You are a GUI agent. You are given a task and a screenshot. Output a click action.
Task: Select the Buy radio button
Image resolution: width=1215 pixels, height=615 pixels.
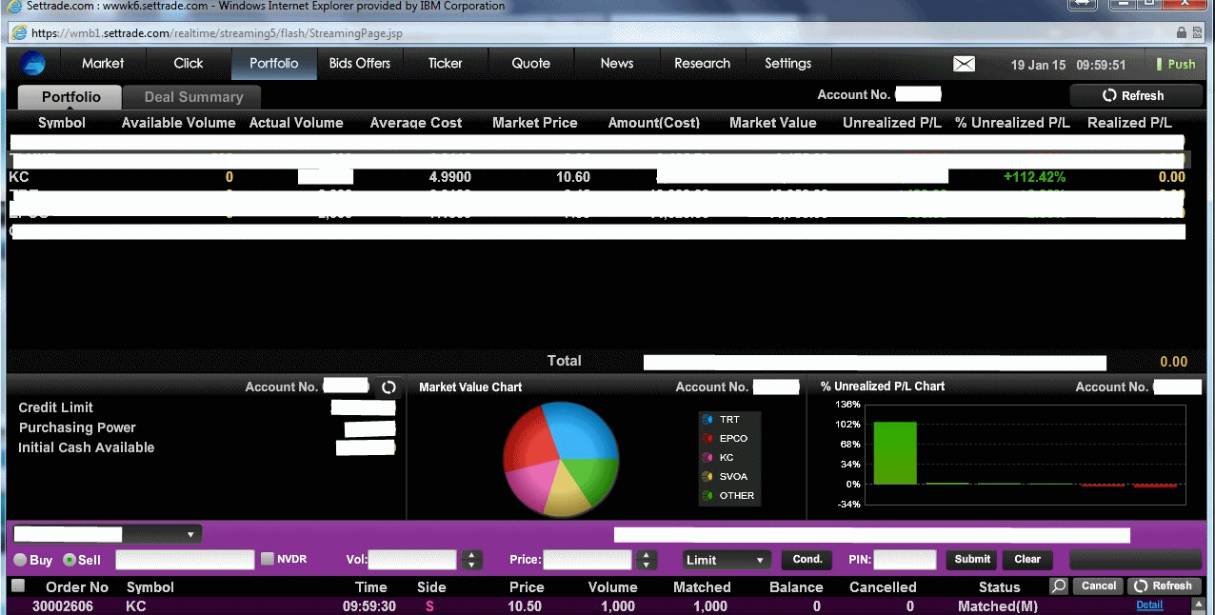tap(20, 560)
